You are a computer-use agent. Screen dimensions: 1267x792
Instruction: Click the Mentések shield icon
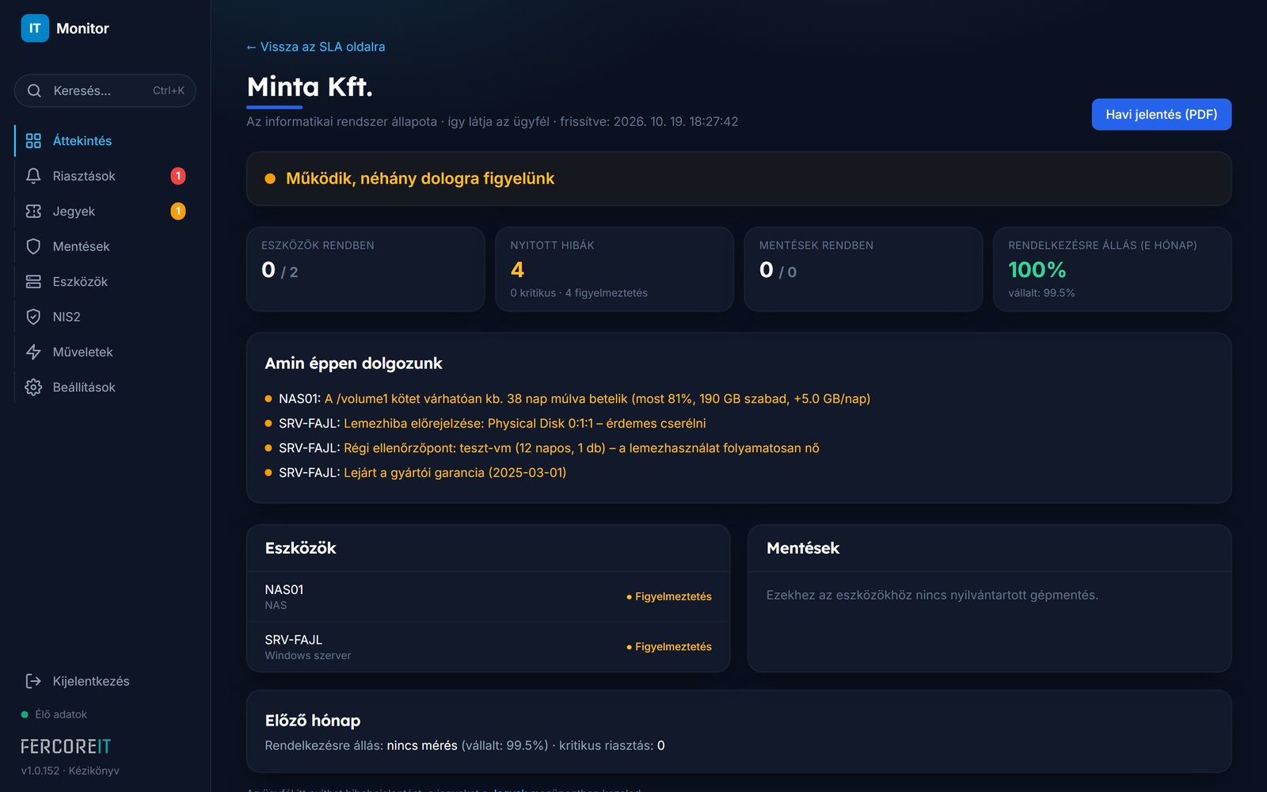[x=33, y=246]
